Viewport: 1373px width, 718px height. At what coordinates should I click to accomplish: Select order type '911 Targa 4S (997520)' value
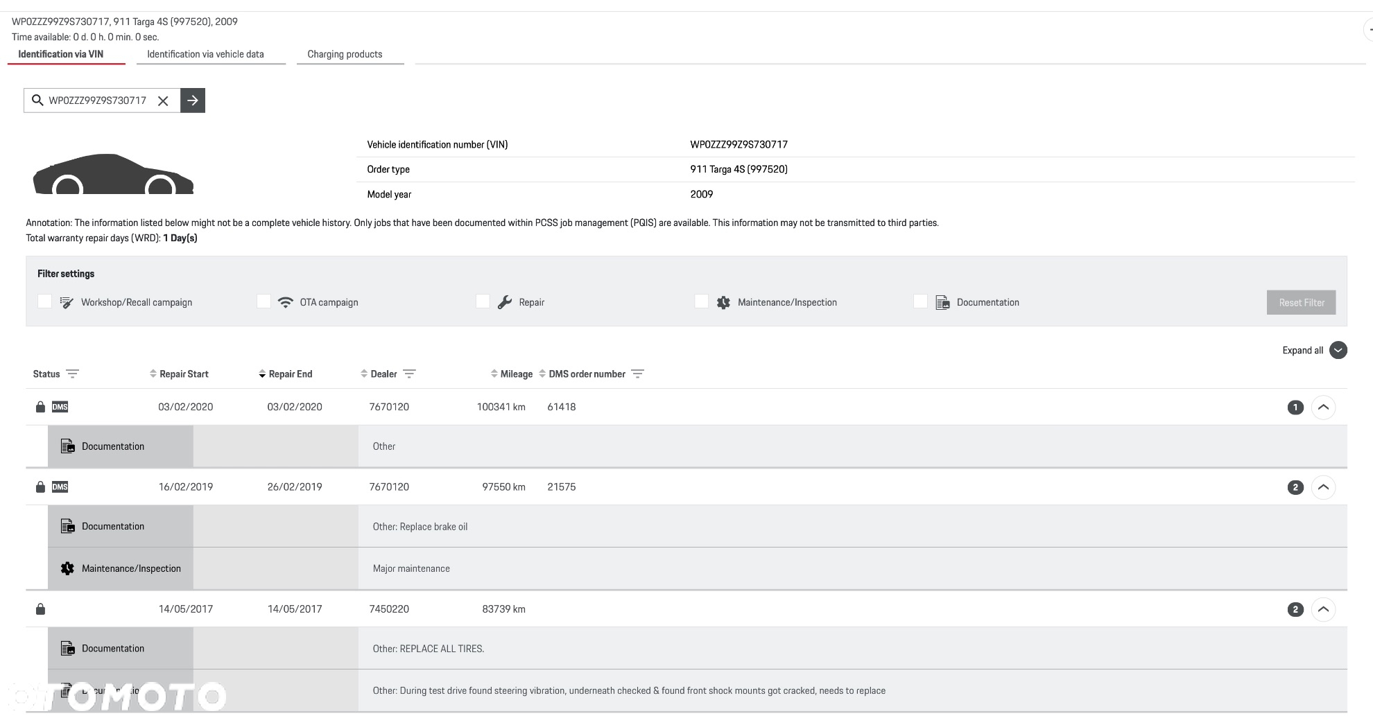(739, 169)
